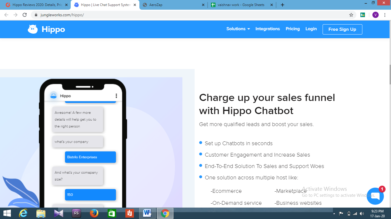This screenshot has width=391, height=219.
Task: Click Customer Engagement and Increase Sales text
Action: pos(257,155)
